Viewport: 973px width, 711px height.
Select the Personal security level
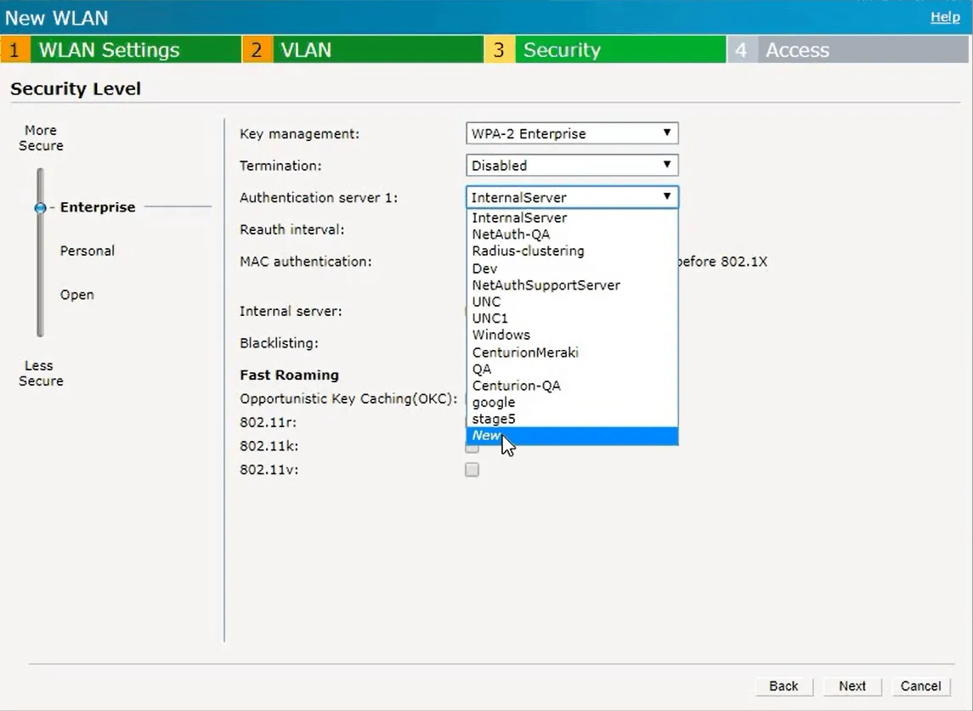pyautogui.click(x=88, y=251)
